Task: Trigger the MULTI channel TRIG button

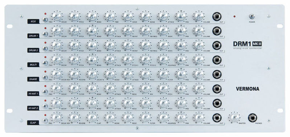Action: click(x=45, y=63)
